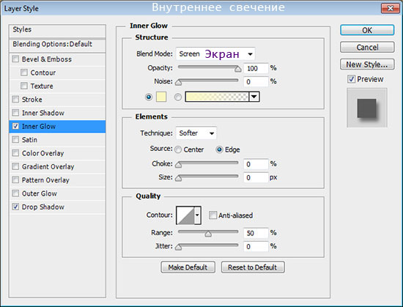Click the Contour curve thumbnail

point(185,215)
